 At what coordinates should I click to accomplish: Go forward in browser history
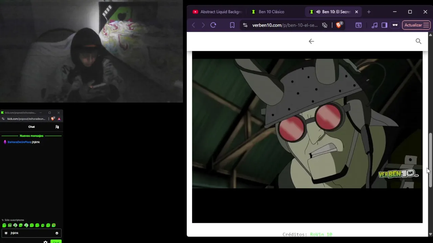tap(203, 25)
